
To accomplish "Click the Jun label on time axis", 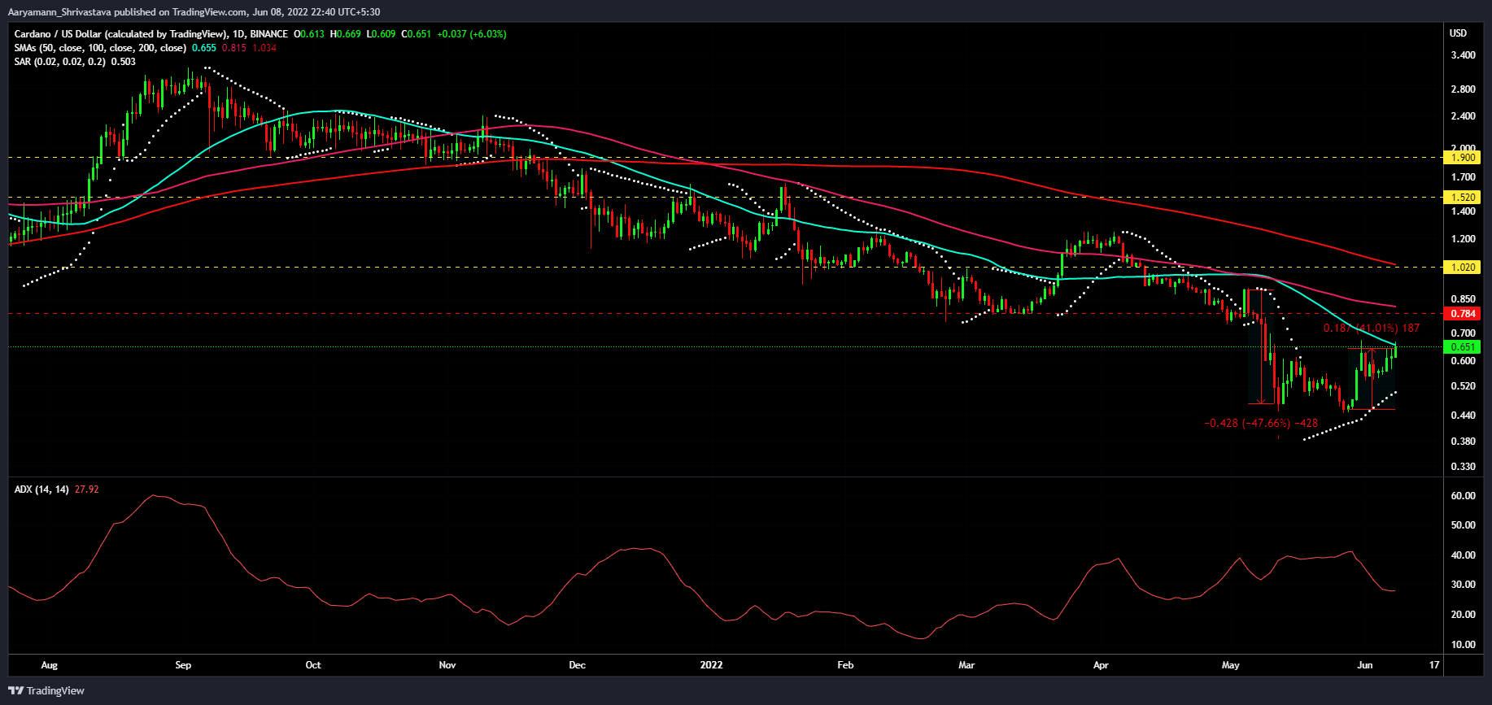I will (x=1365, y=665).
